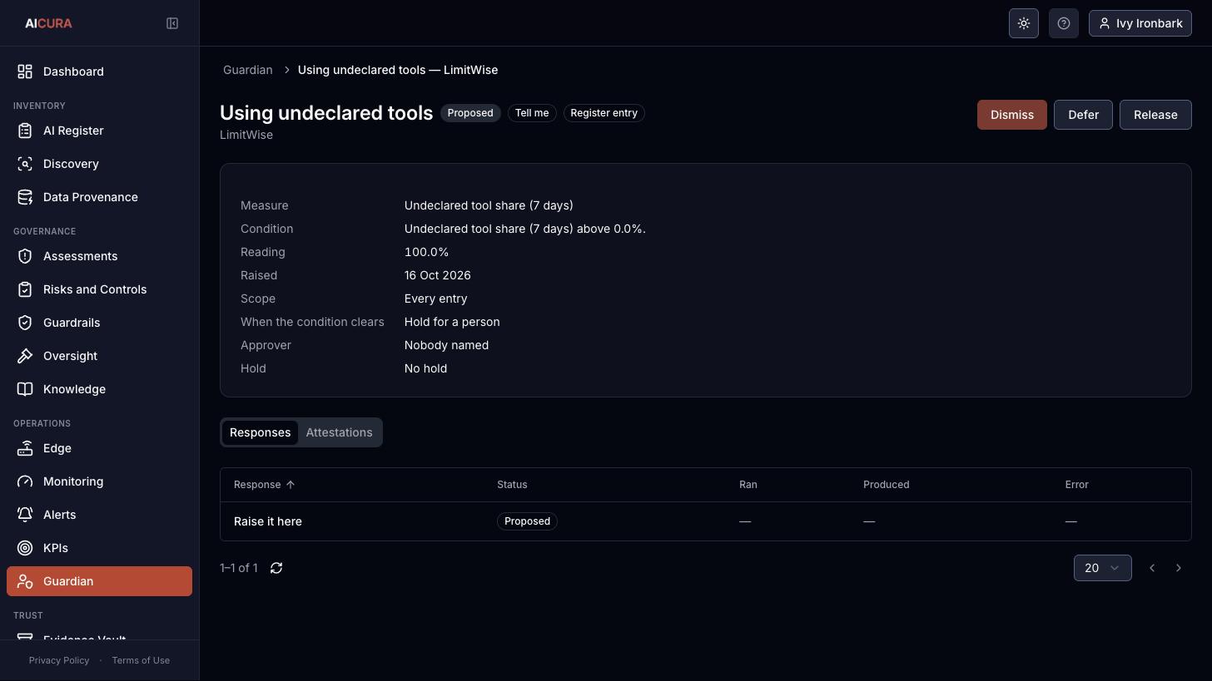Open Edge router icon
1212x681 pixels.
pos(25,448)
